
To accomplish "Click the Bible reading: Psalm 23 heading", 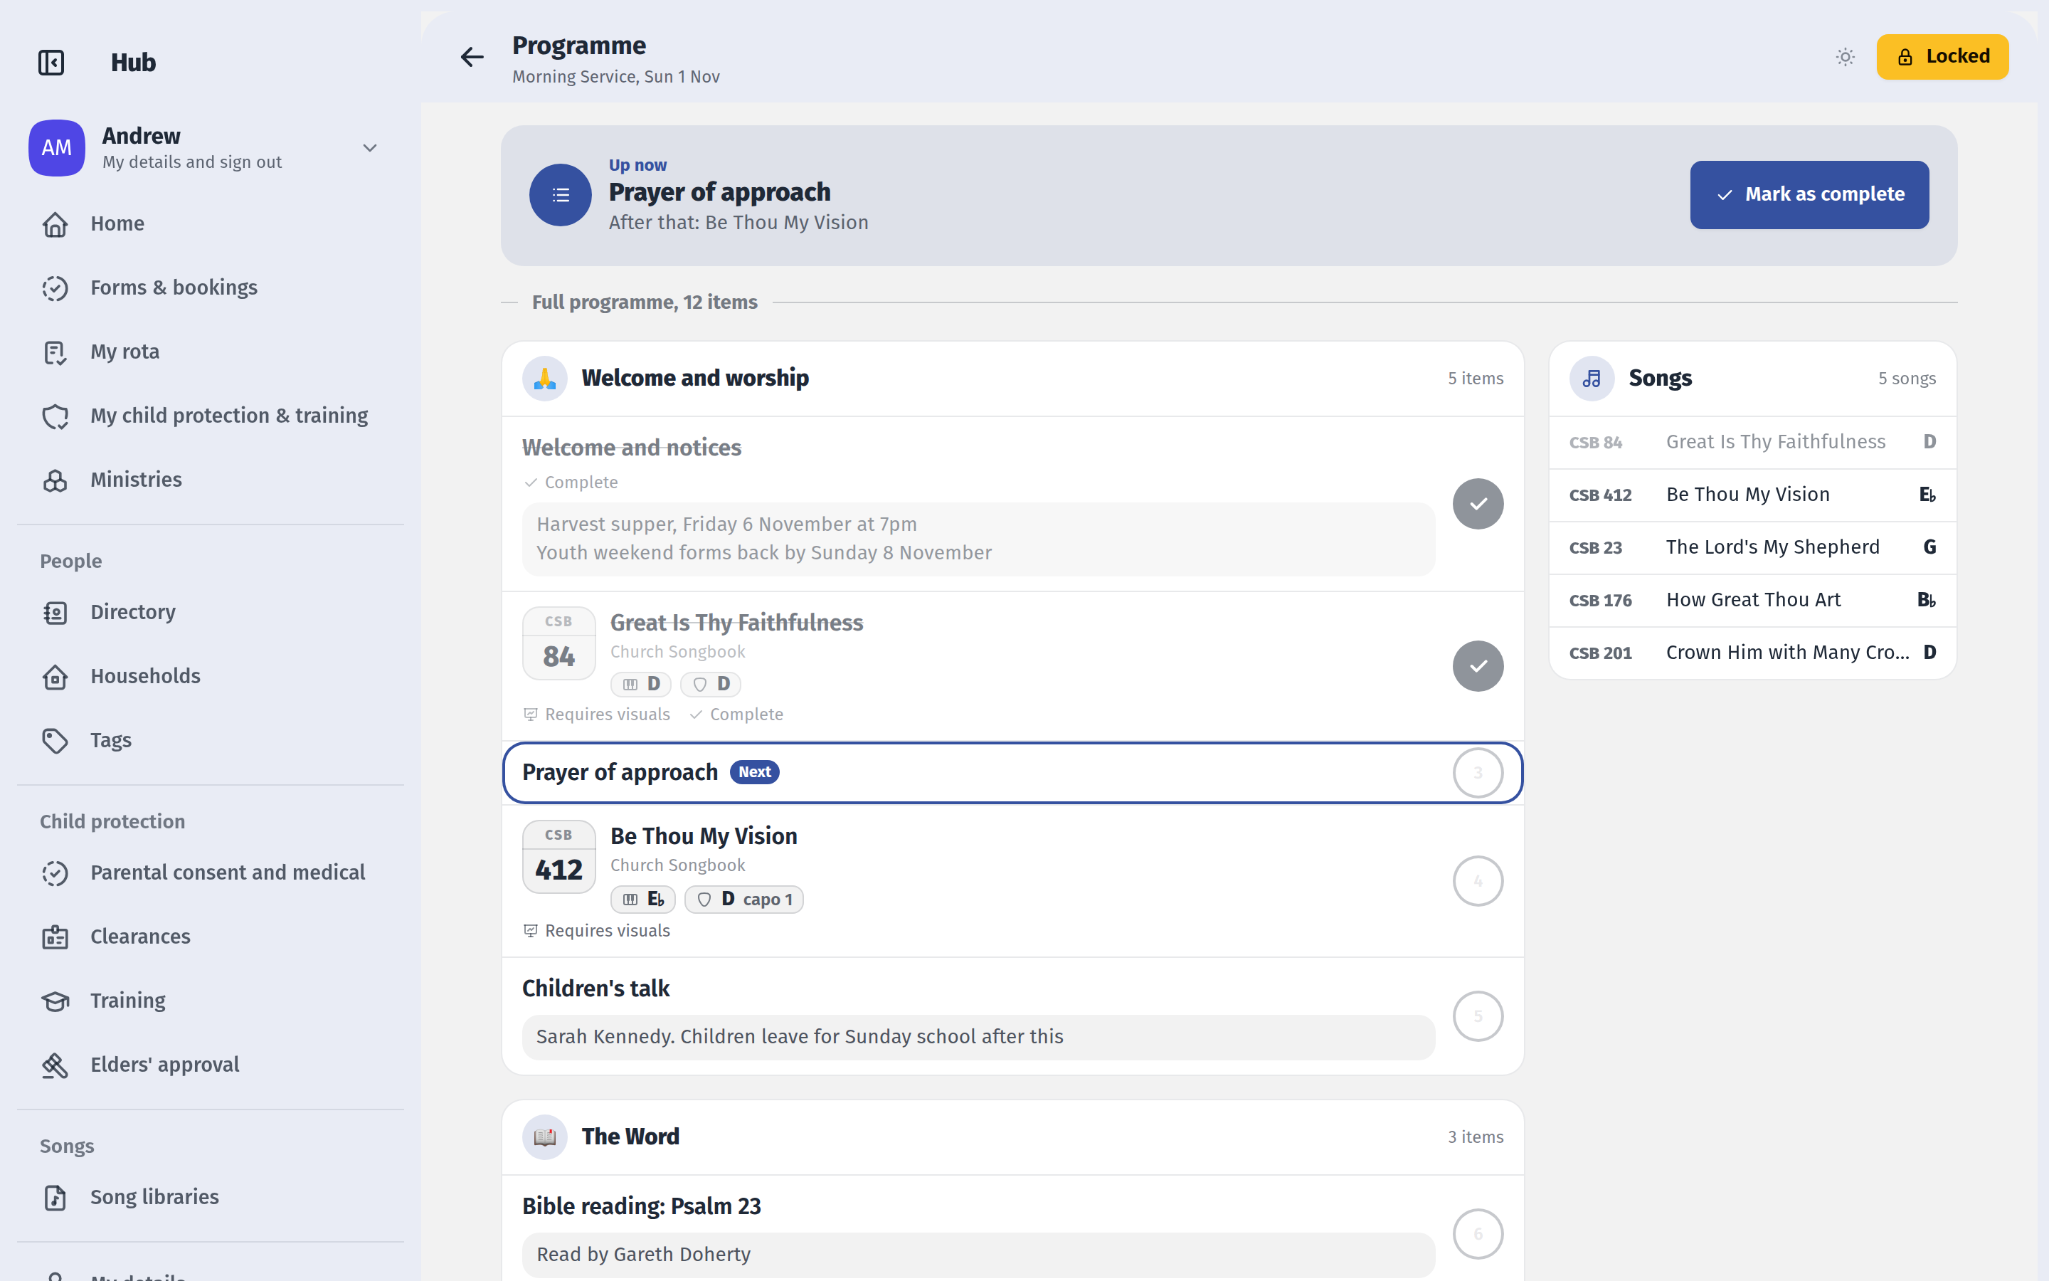I will point(642,1206).
